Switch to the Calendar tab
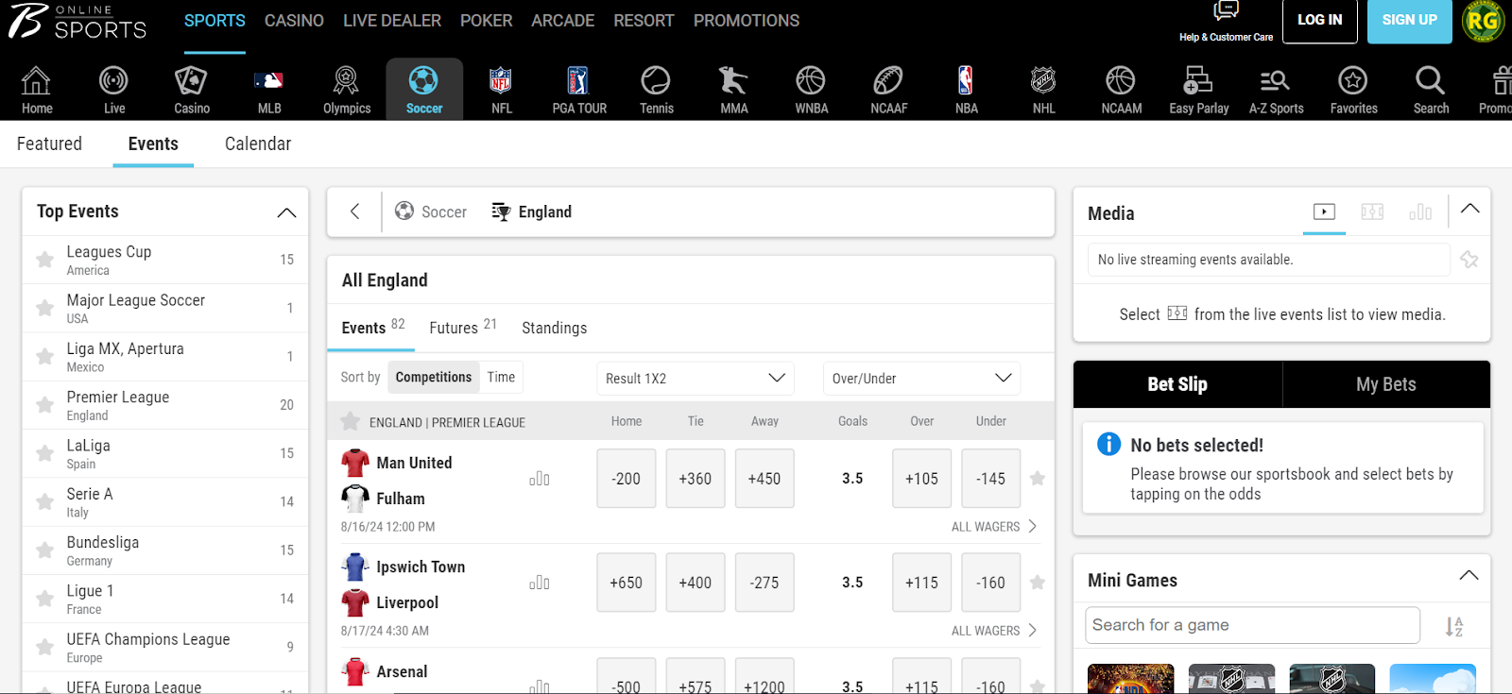The height and width of the screenshot is (694, 1512). [x=258, y=144]
